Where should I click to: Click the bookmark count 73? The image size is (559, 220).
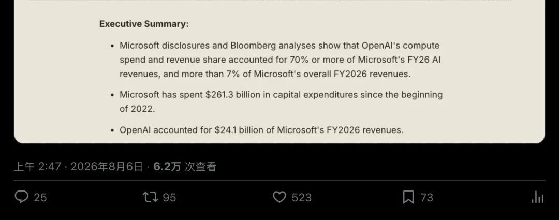426,198
